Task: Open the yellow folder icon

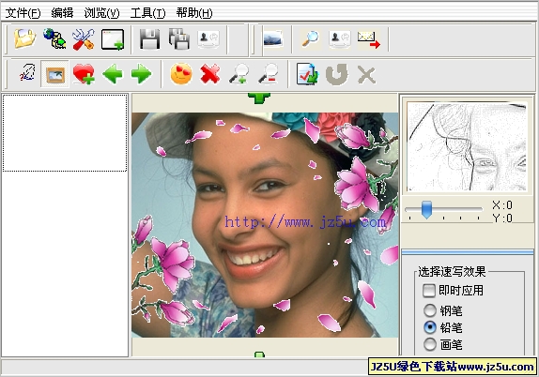Action: tap(24, 38)
